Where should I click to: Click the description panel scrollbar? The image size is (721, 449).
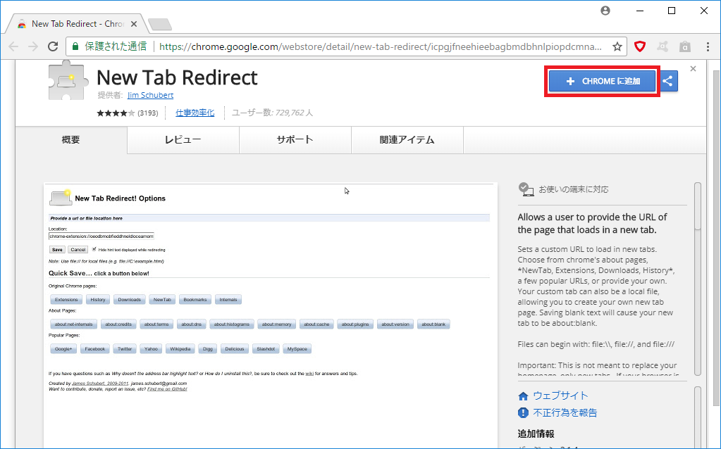coord(698,279)
